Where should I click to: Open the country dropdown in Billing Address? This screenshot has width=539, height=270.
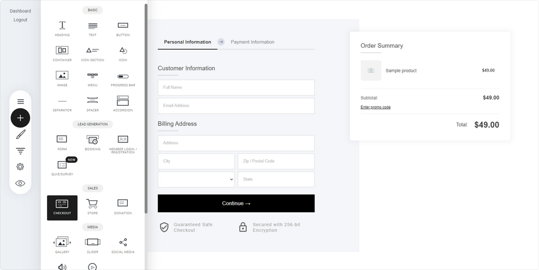tap(196, 179)
